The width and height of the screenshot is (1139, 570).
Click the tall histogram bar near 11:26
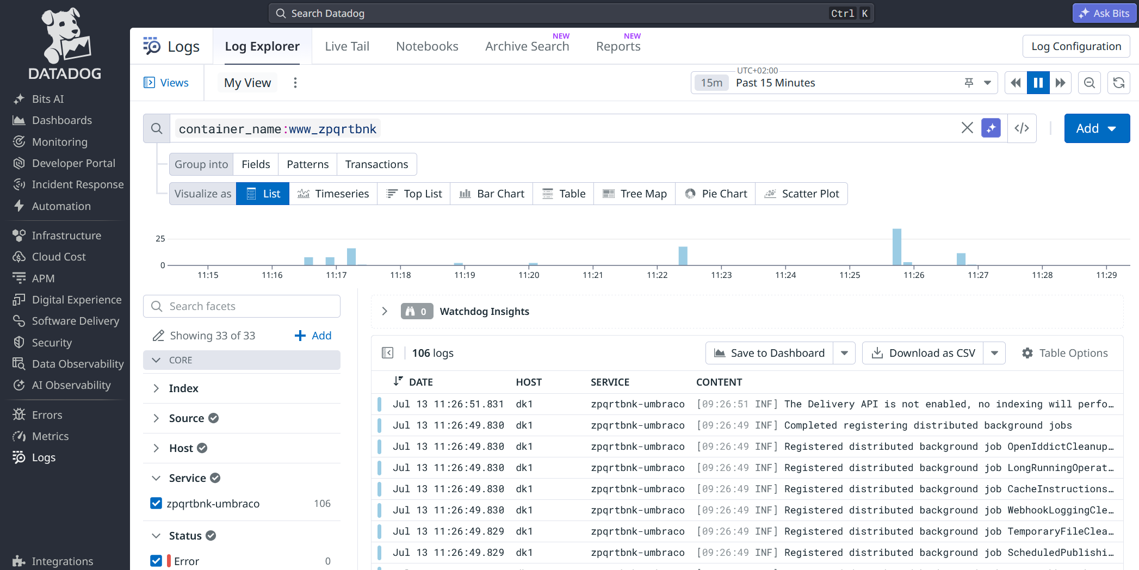[897, 247]
